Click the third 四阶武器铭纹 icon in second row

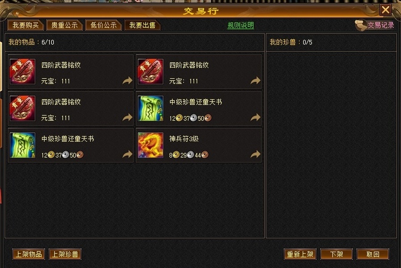tap(22, 109)
